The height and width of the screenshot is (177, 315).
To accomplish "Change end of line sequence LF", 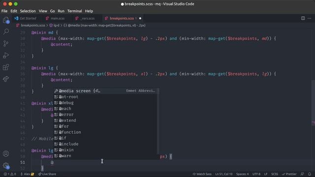I will pyautogui.click(x=266, y=174).
